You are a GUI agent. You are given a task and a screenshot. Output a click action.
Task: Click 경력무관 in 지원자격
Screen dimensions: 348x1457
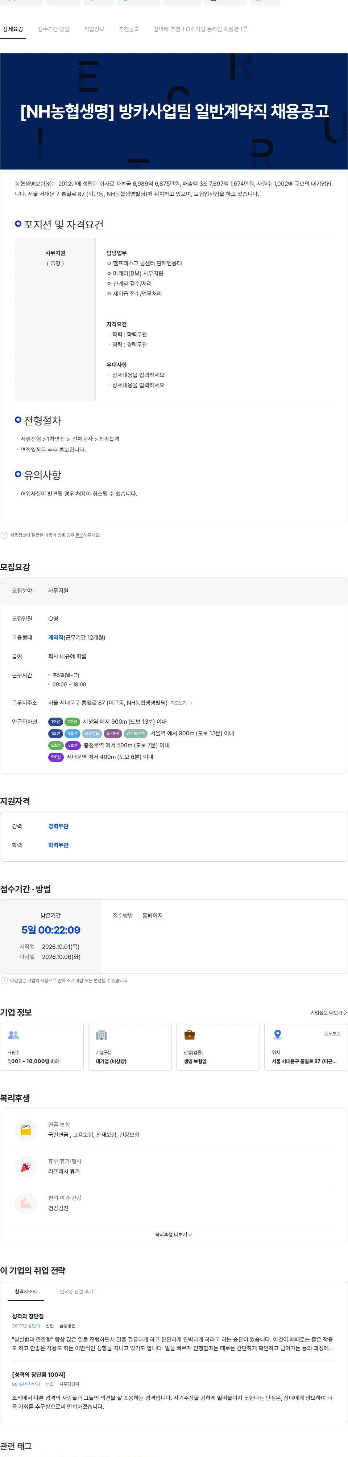[x=58, y=827]
